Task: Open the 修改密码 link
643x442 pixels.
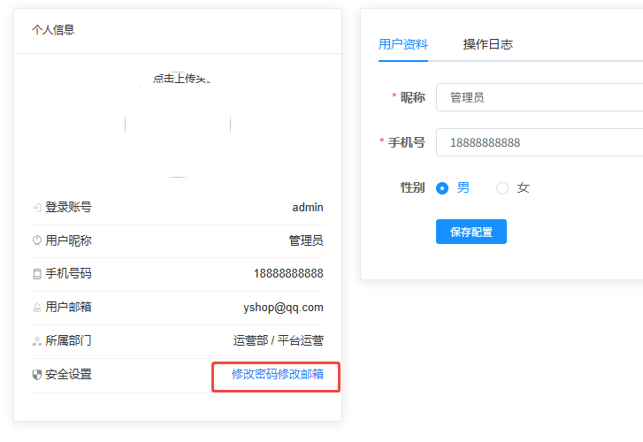Action: 255,375
